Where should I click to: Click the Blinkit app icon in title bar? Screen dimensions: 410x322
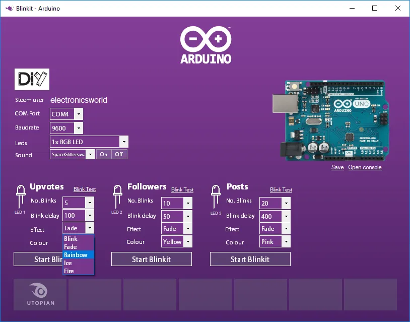coord(10,9)
